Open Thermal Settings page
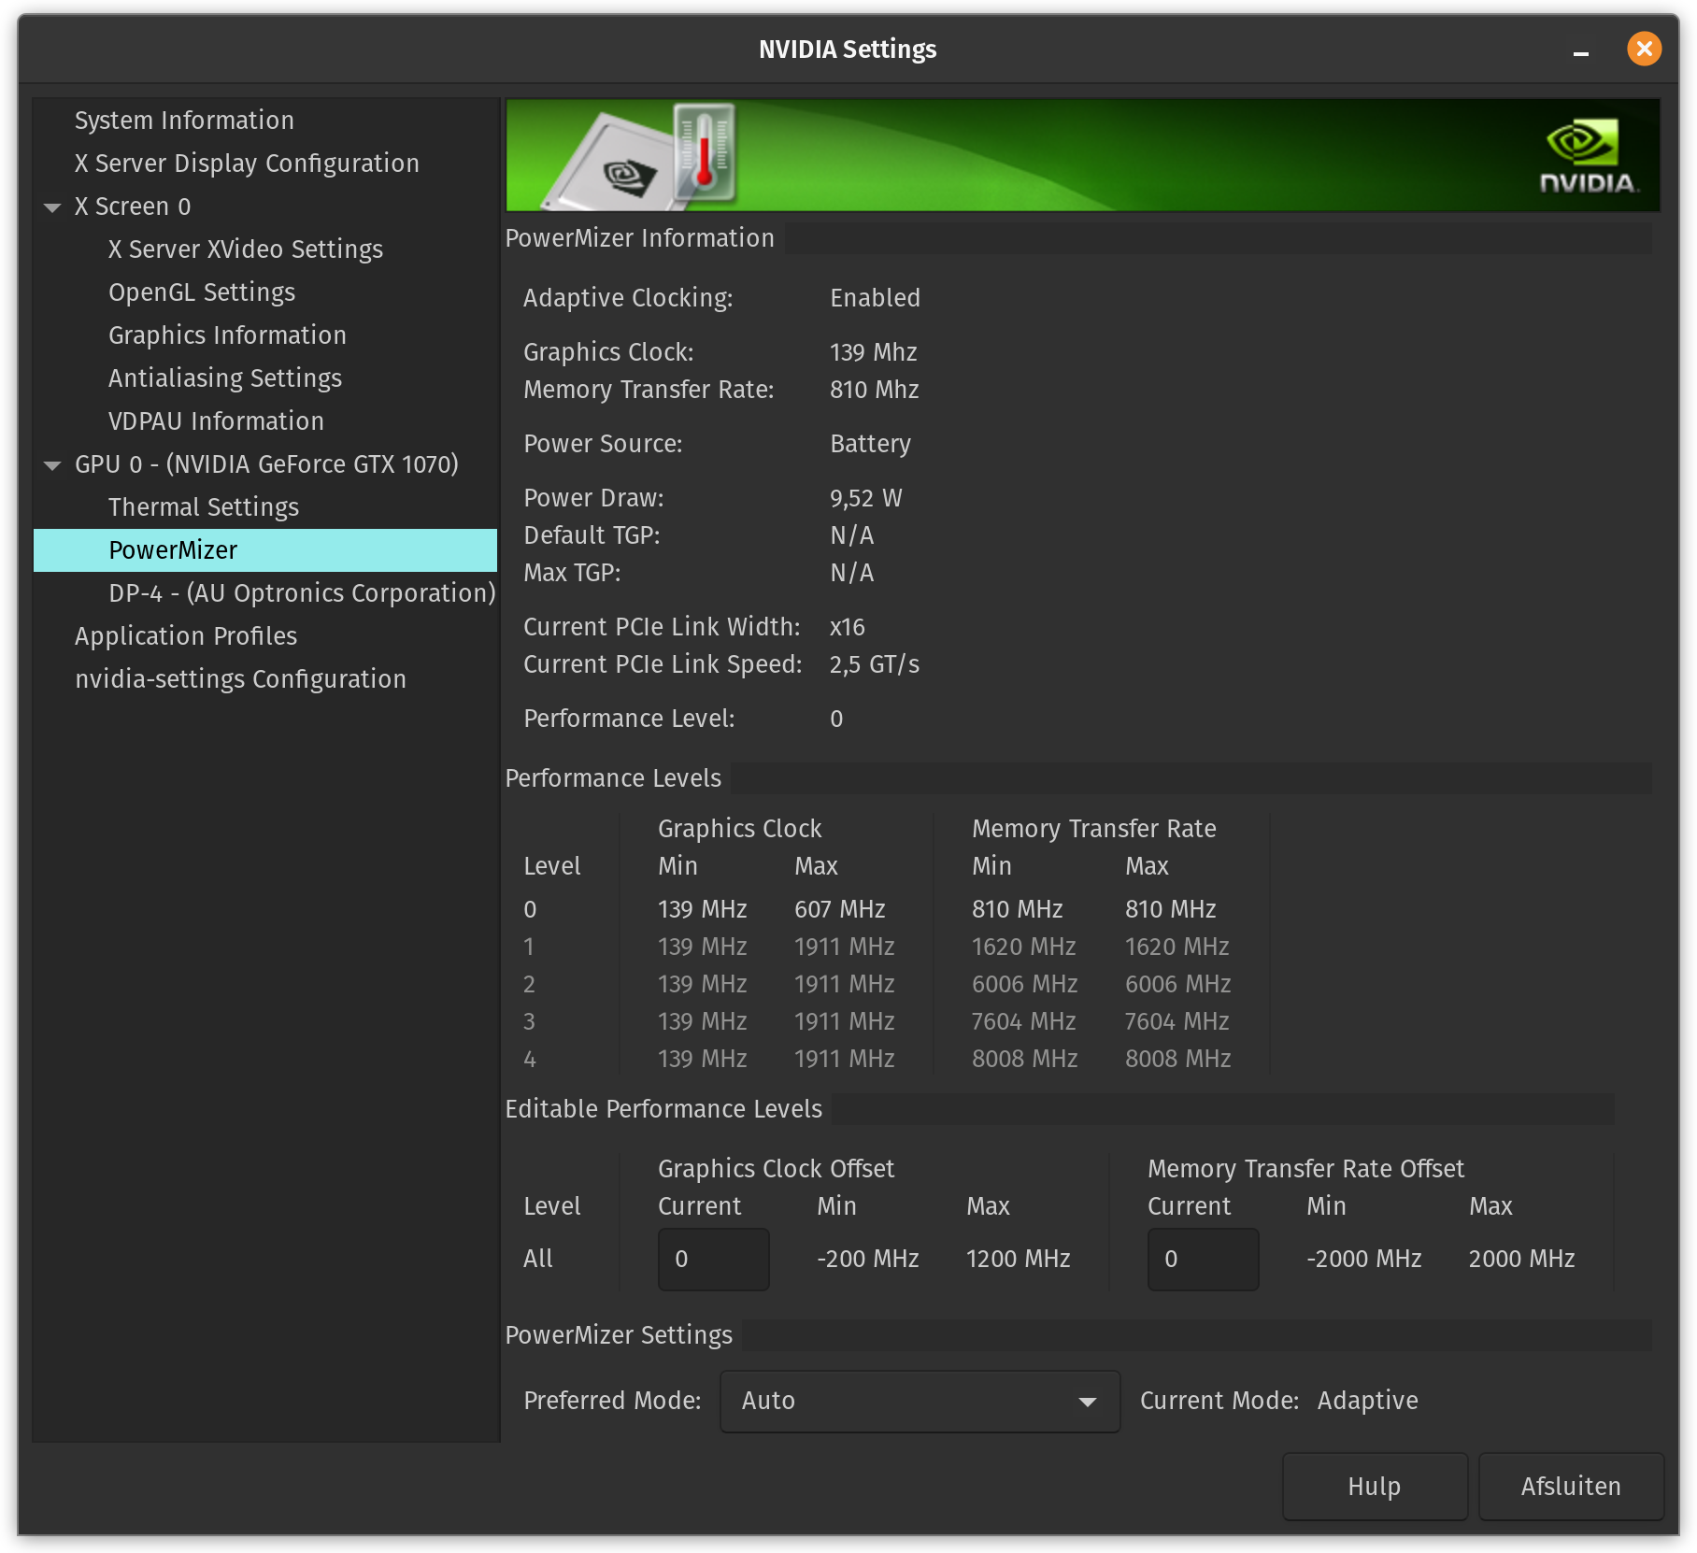This screenshot has width=1697, height=1553. pyautogui.click(x=204, y=507)
